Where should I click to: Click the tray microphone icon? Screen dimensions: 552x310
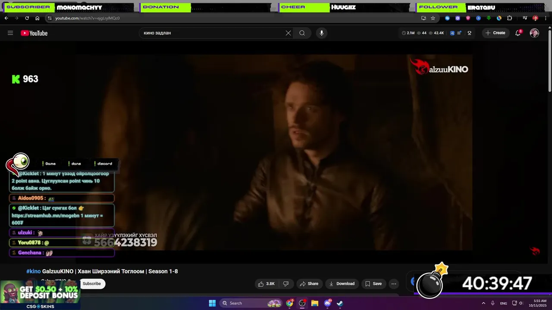(493, 303)
